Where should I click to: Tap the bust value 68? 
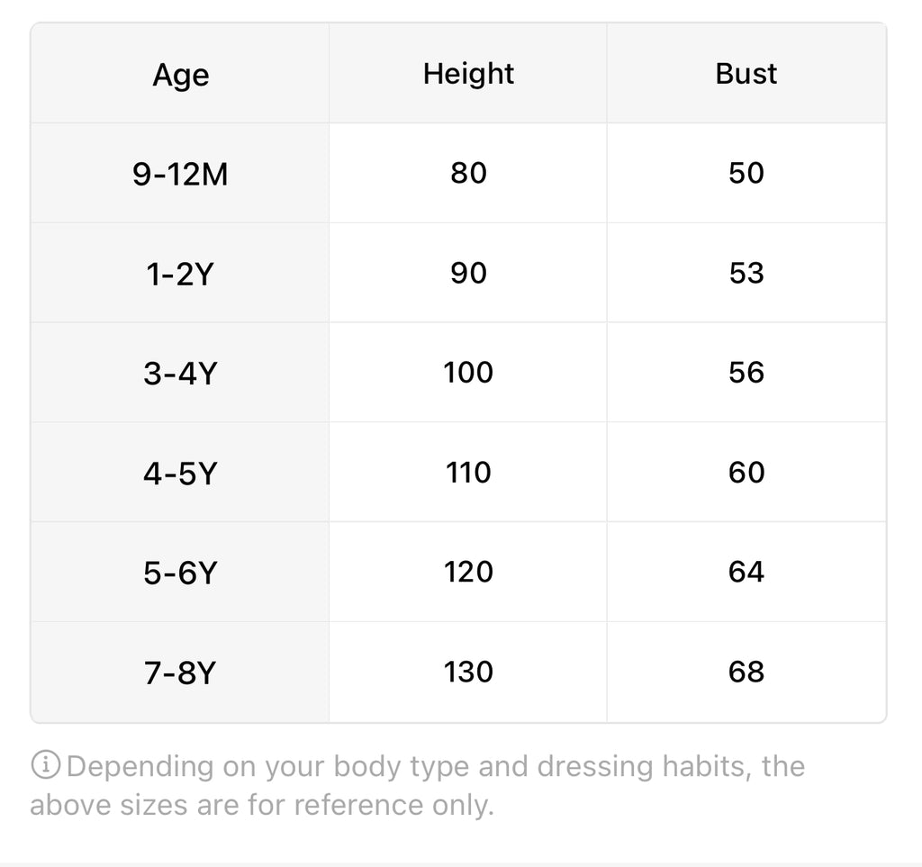[746, 672]
